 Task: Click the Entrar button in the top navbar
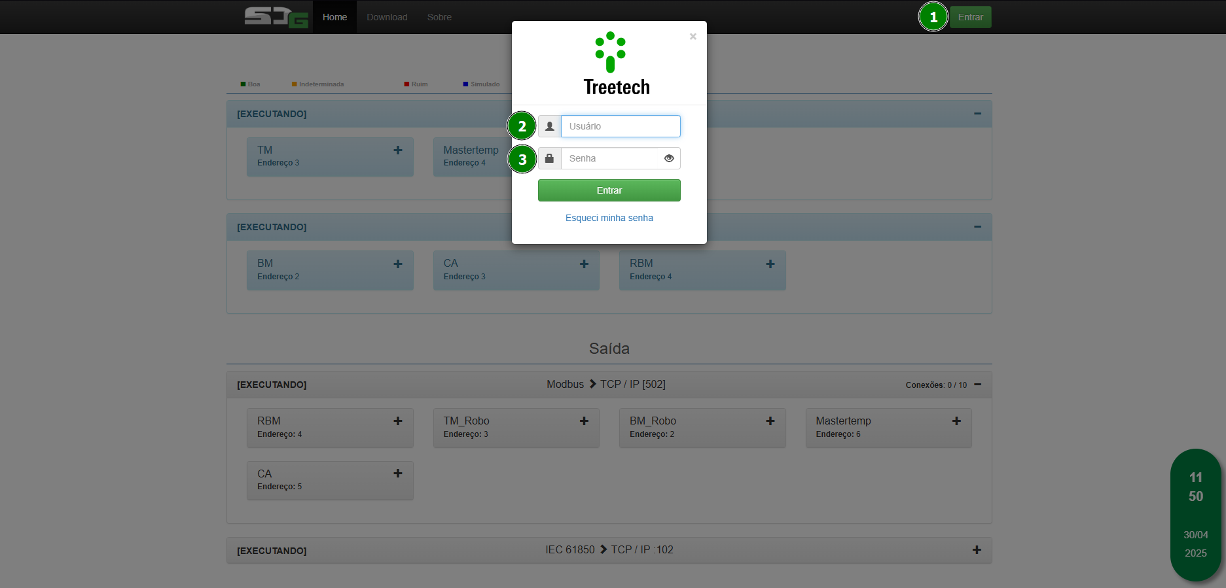coord(970,17)
